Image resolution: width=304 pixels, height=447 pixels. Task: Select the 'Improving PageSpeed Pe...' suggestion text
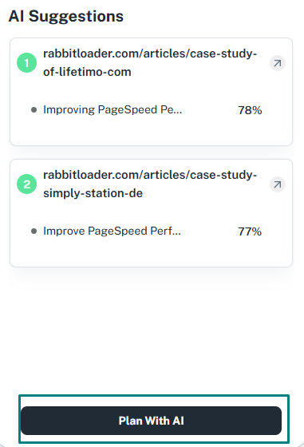(x=113, y=110)
